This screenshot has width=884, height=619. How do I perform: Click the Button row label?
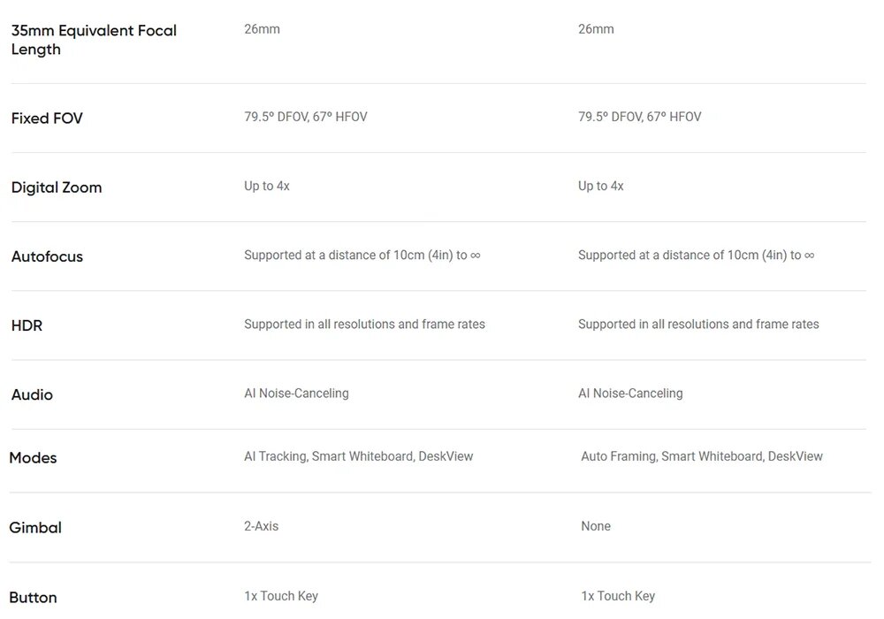[x=33, y=598]
